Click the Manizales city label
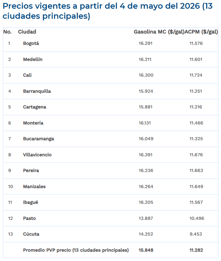Image resolution: width=221 pixels, height=261 pixels. [34, 187]
